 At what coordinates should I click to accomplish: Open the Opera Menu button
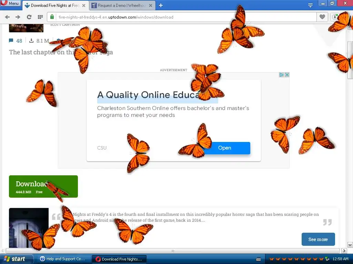[x=11, y=3]
